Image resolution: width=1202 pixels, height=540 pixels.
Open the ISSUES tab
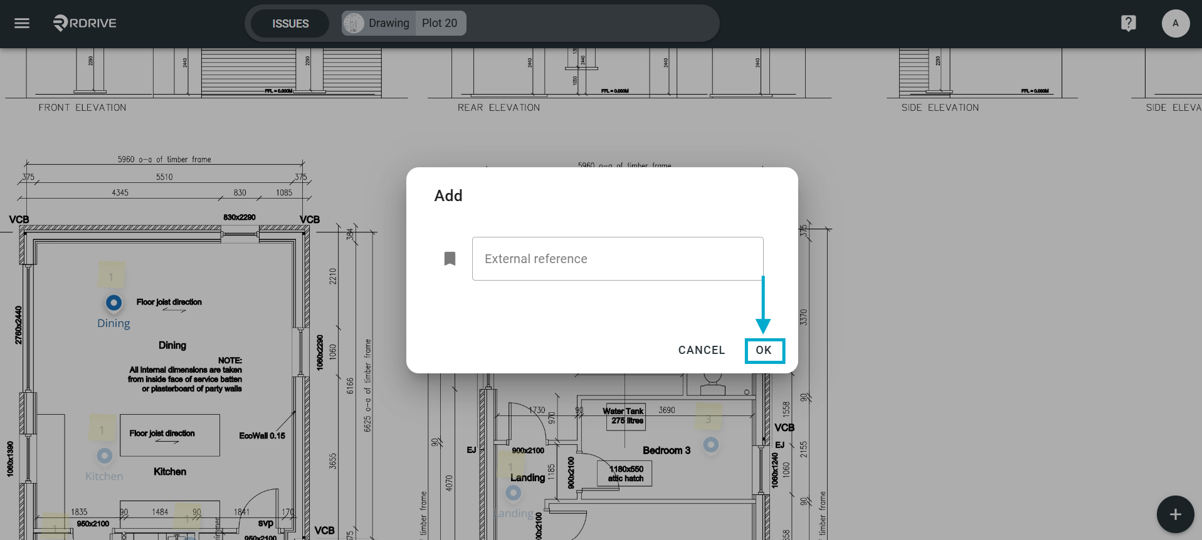click(290, 23)
